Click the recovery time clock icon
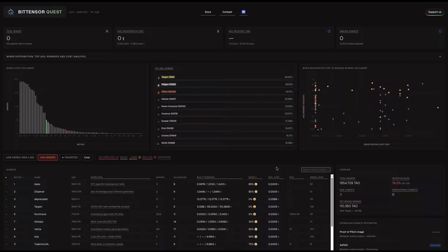The height and width of the screenshot is (252, 448). (329, 31)
